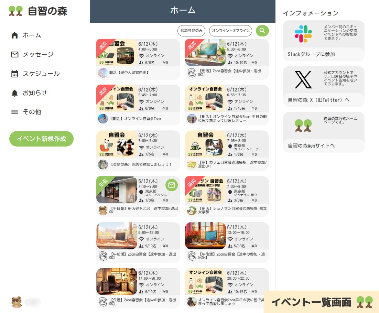Click the user avatar at sidebar bottom
379x313 pixels.
click(x=17, y=302)
